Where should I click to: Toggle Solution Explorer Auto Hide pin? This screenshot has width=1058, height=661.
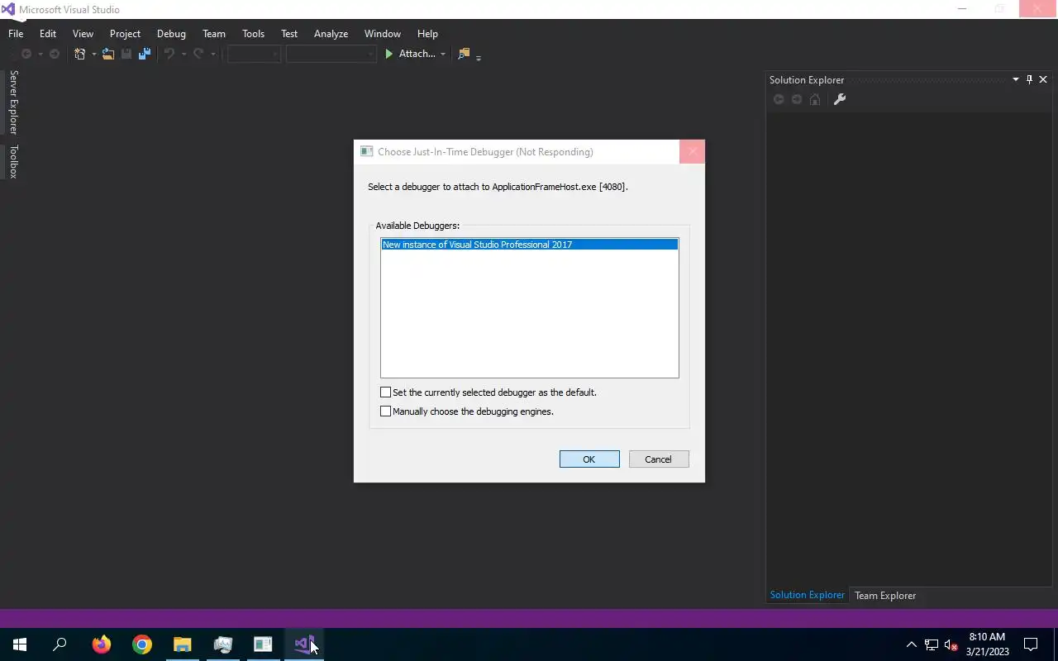pos(1029,79)
